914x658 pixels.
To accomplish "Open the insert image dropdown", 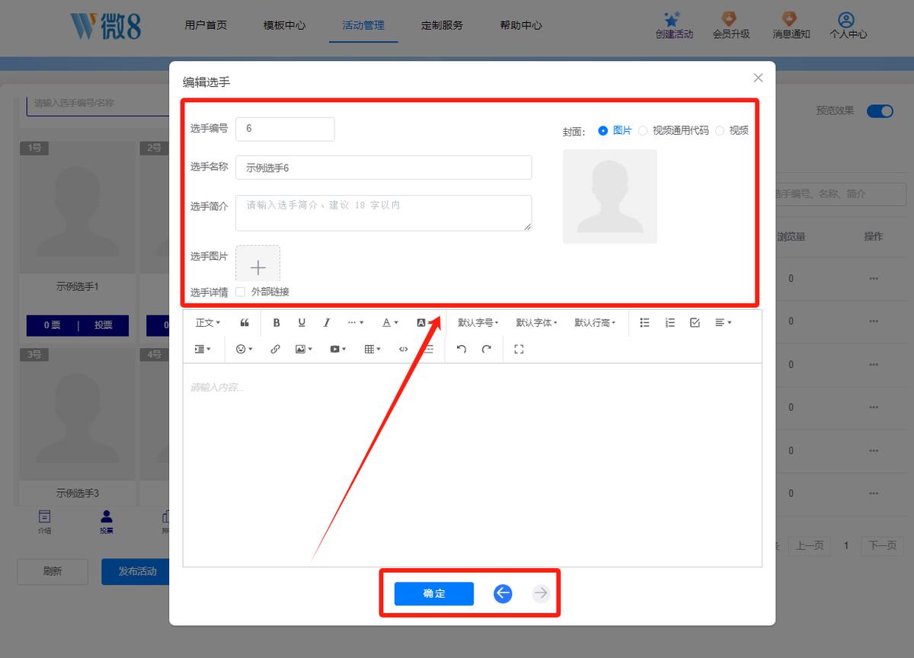I will point(304,349).
